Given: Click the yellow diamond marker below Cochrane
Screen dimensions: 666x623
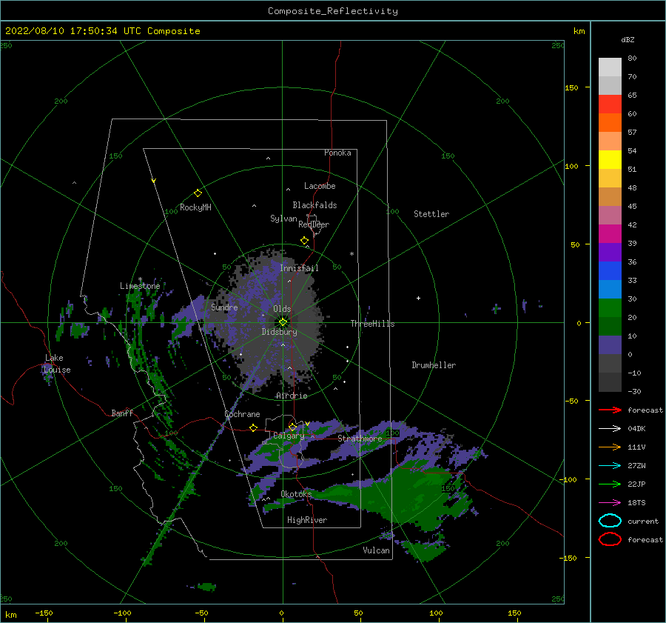Looking at the screenshot, I should click(x=254, y=427).
